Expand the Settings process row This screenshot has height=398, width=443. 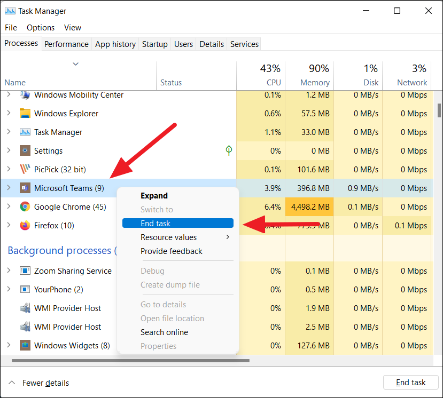click(x=9, y=150)
